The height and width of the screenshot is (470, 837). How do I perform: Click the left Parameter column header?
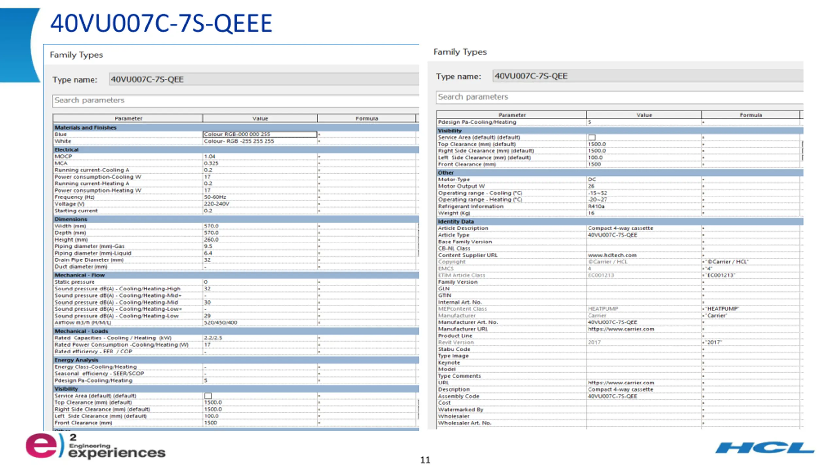[x=128, y=118]
